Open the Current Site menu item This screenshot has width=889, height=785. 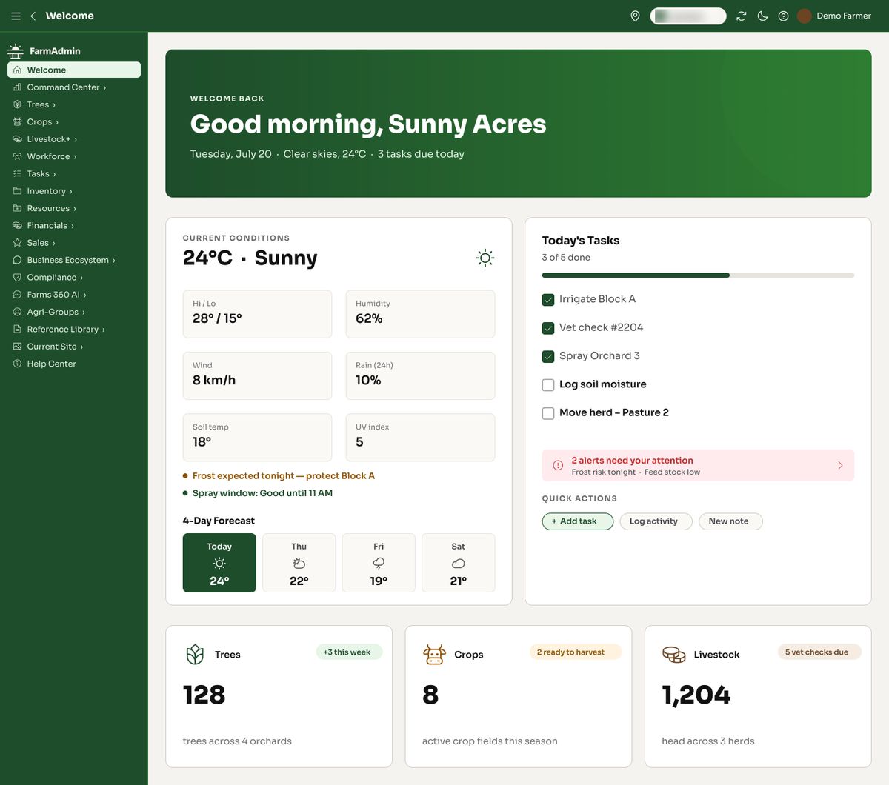point(74,347)
